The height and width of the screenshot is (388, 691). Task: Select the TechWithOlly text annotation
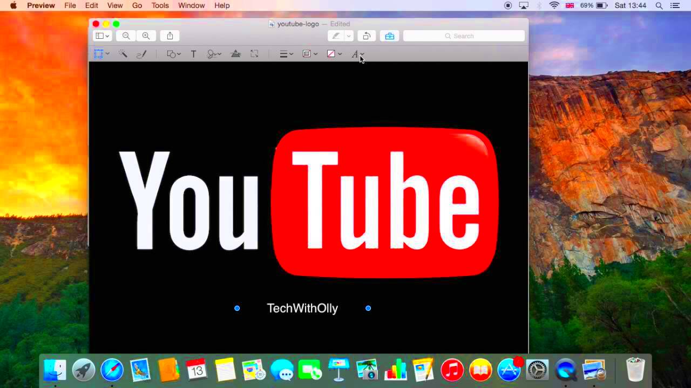click(302, 308)
